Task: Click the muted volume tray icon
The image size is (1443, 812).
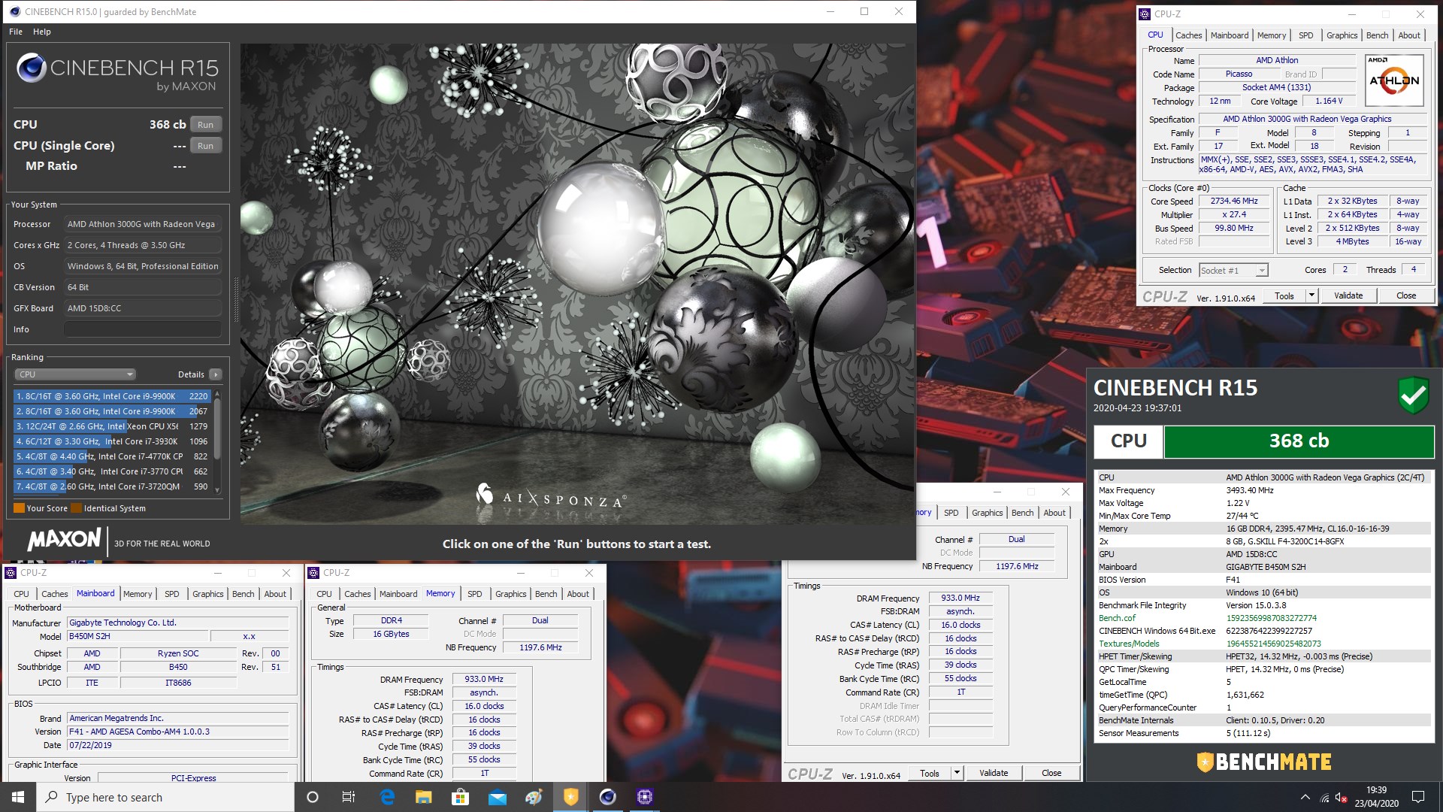Action: point(1342,797)
